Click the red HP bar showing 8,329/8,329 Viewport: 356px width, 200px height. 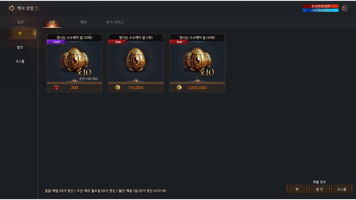click(321, 6)
